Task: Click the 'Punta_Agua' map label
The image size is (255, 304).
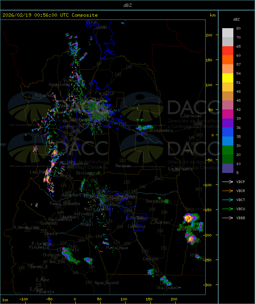Action: 117,248
